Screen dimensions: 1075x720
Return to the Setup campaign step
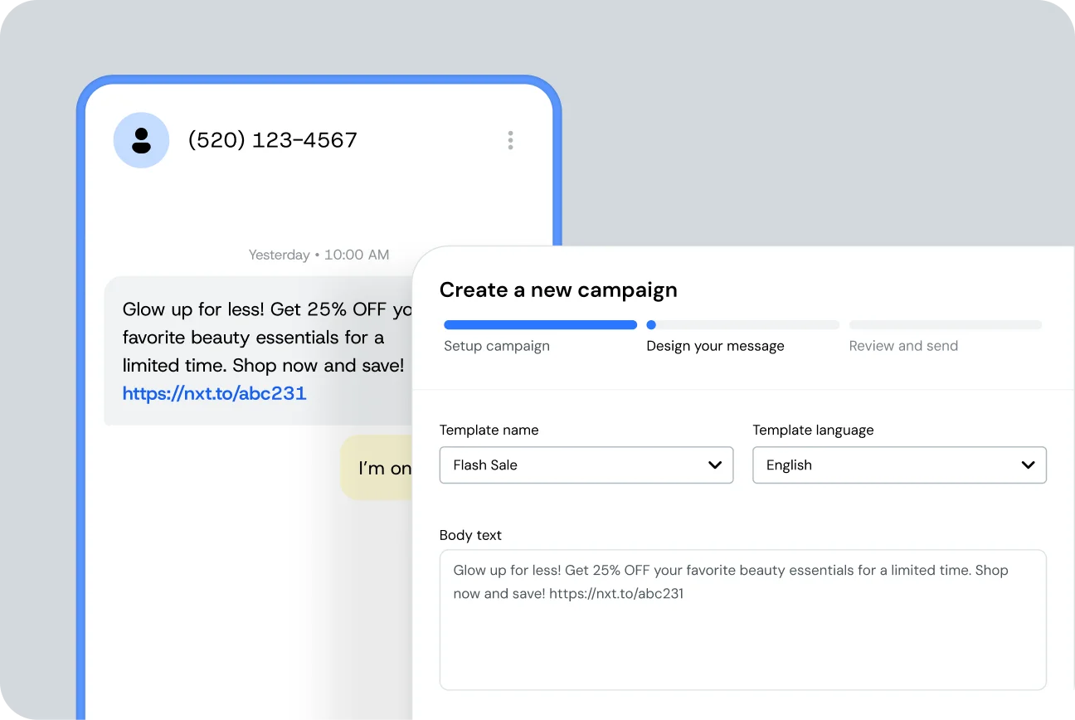tap(496, 346)
